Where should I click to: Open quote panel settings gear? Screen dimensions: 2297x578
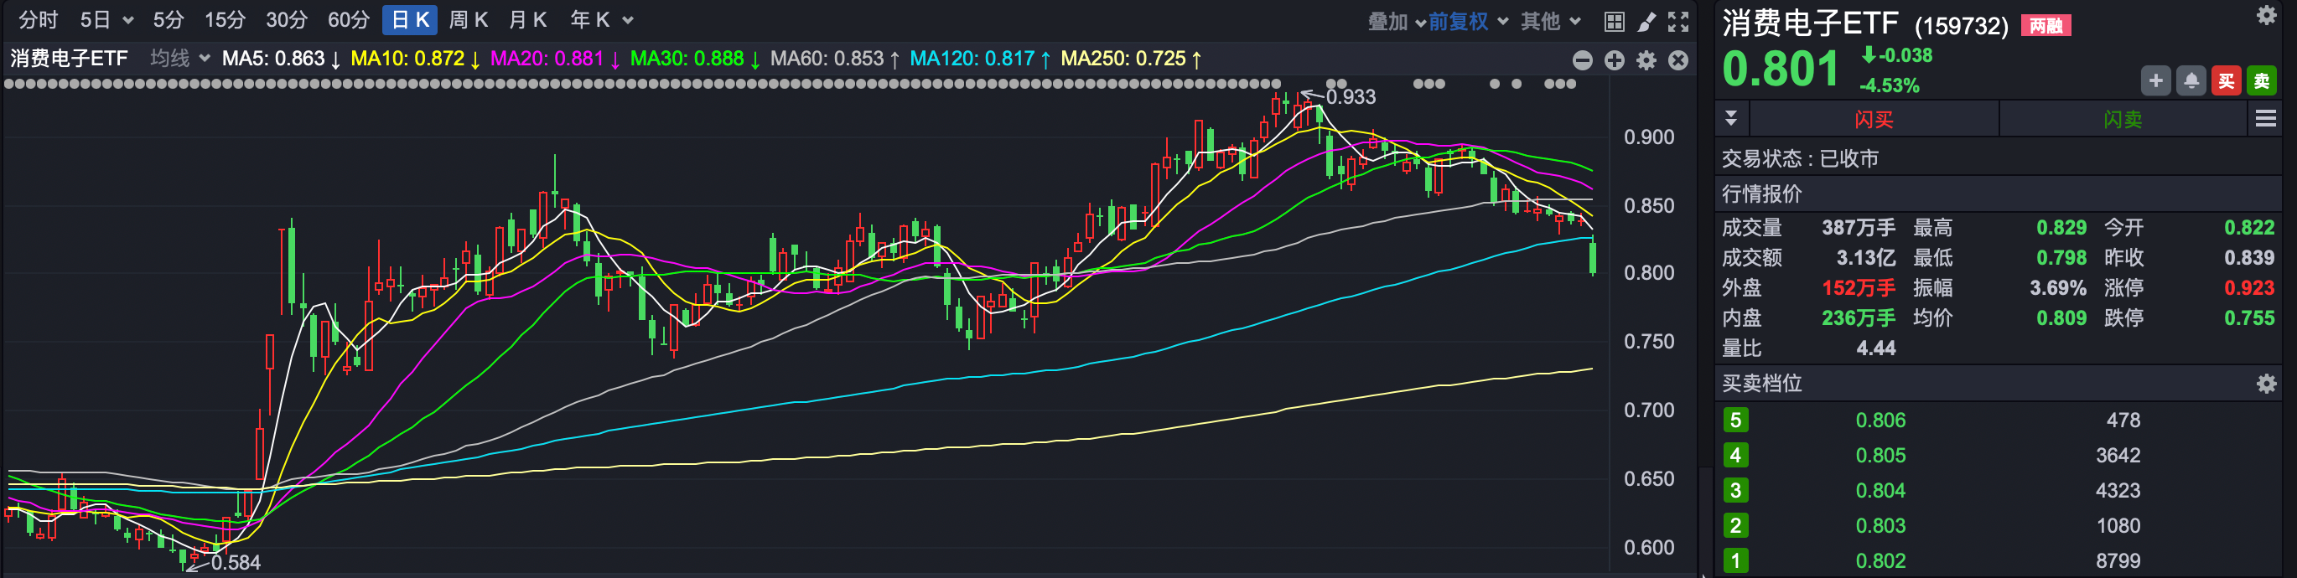click(x=2266, y=15)
